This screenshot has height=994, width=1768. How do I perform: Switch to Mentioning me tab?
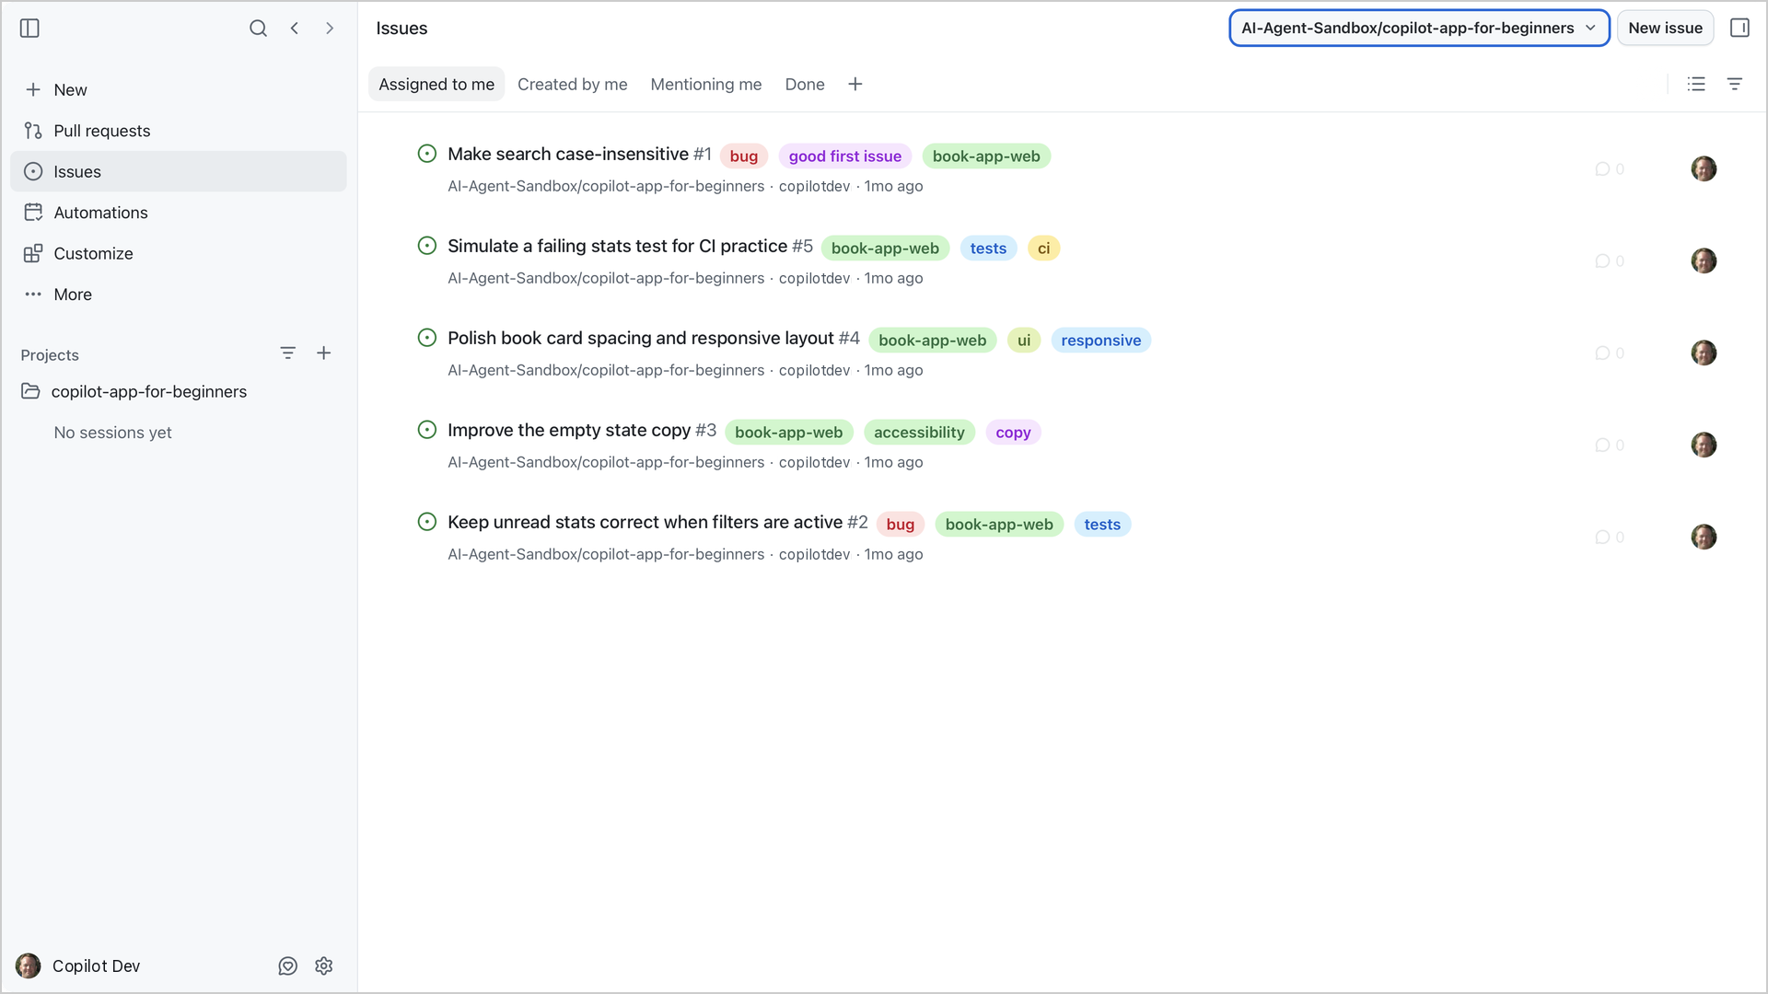[706, 85]
